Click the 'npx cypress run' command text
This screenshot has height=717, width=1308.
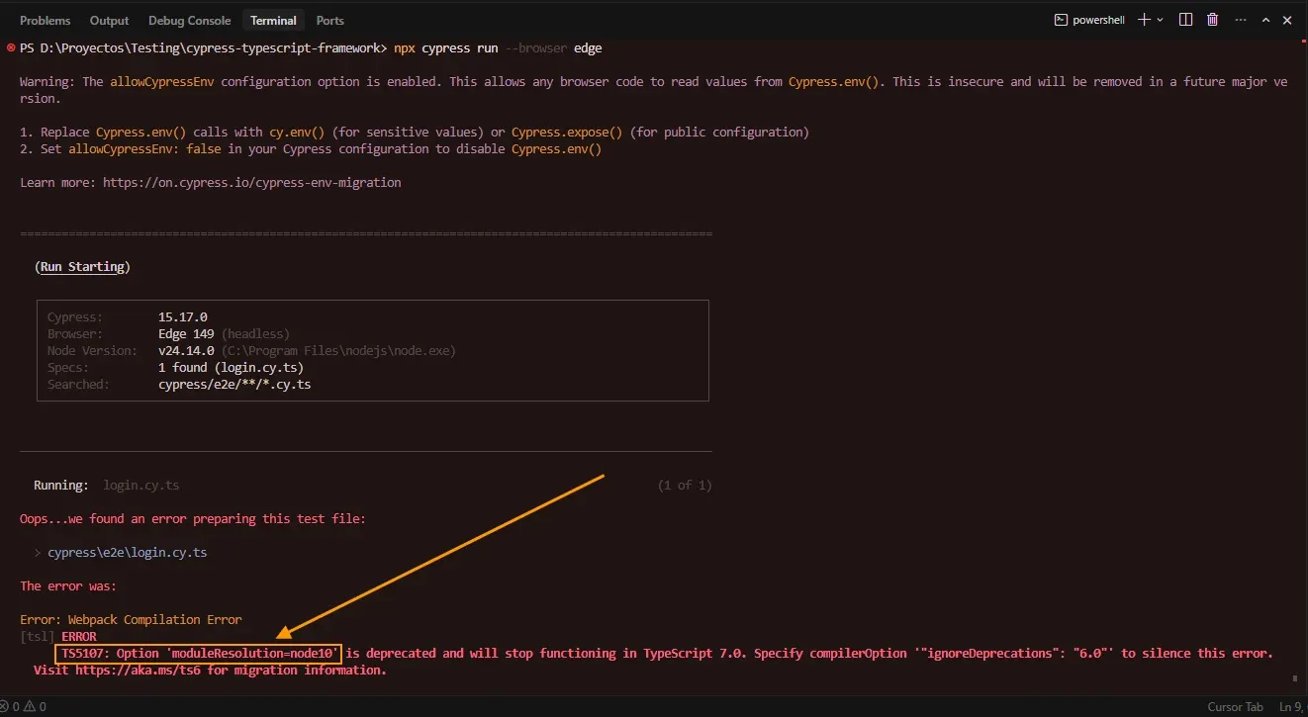[x=445, y=48]
